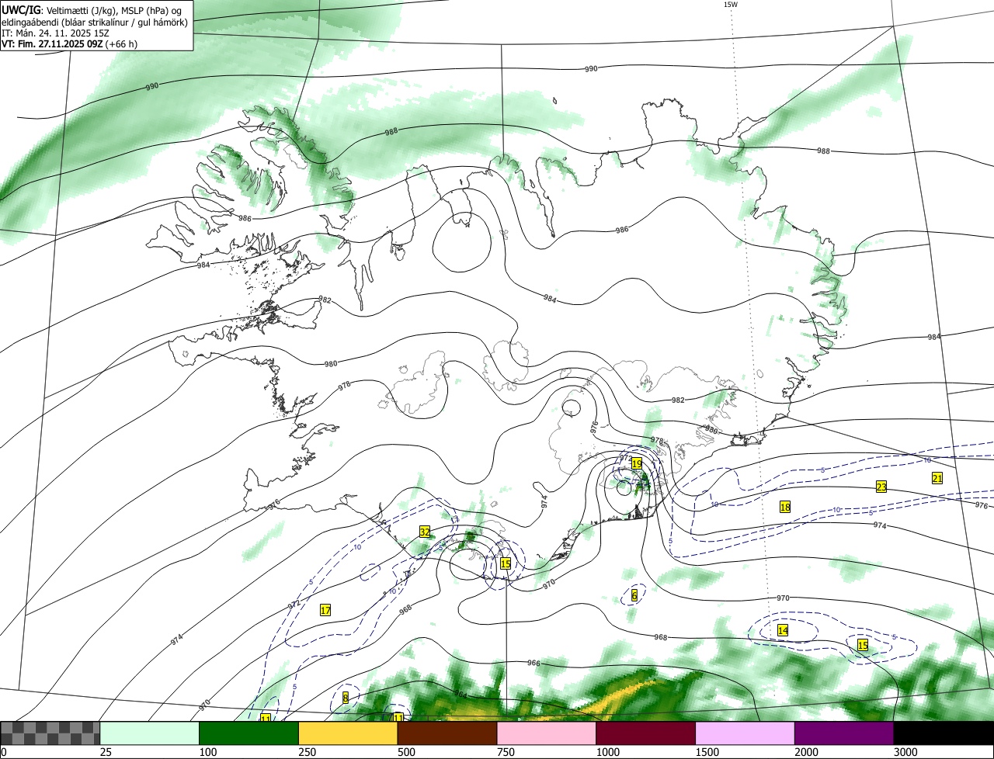Click the checkered 0–25 legend swatch
Viewport: 994px width, 759px height.
click(x=50, y=733)
